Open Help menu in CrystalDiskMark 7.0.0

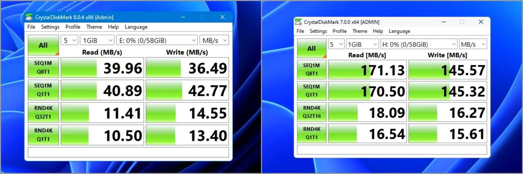point(378,31)
